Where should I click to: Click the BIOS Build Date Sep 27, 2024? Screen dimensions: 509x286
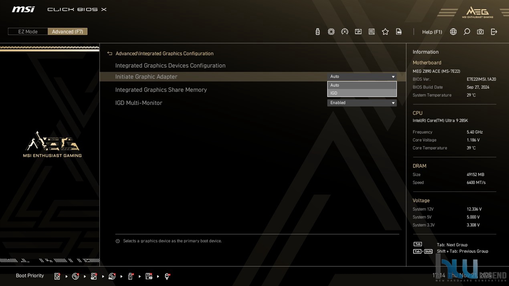tap(478, 87)
